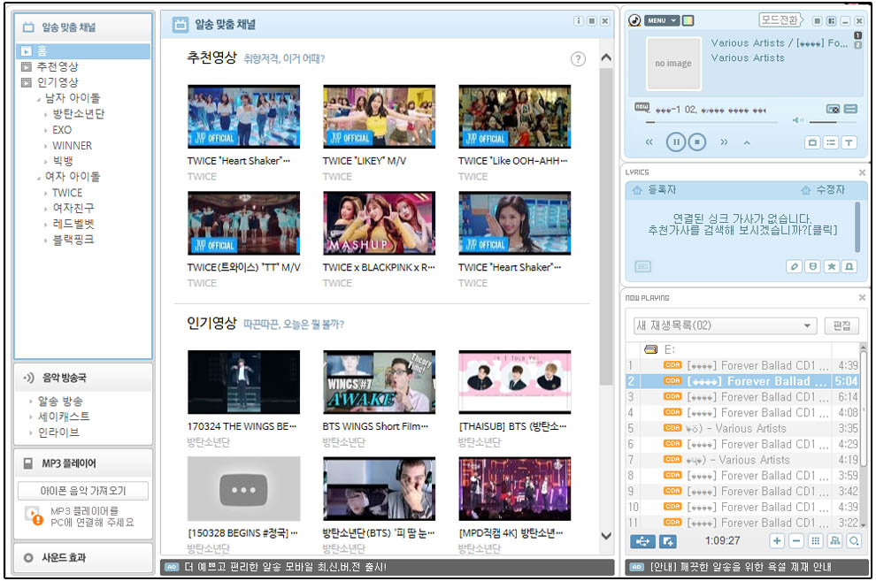Toggle the playlist panel list button

831,142
